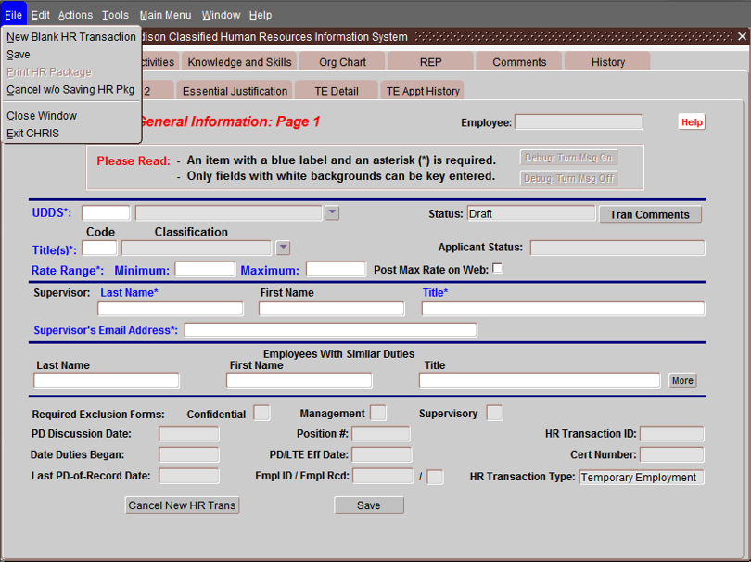Click Similar Duties Title field
The image size is (751, 562).
point(540,380)
